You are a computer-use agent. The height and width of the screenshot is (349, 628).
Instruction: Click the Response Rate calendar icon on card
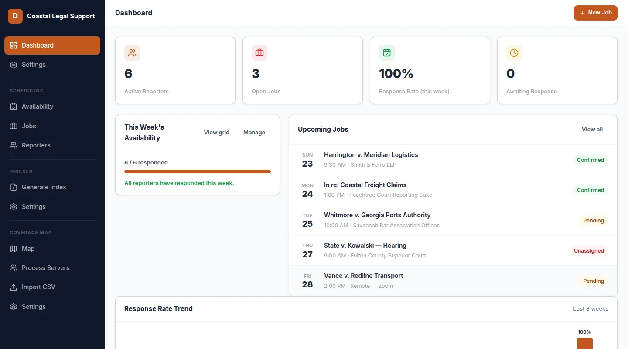(x=387, y=53)
